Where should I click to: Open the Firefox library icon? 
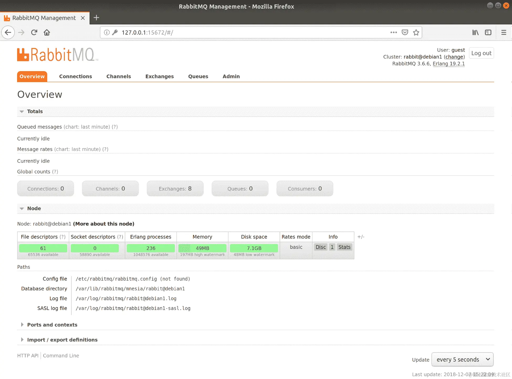[475, 33]
